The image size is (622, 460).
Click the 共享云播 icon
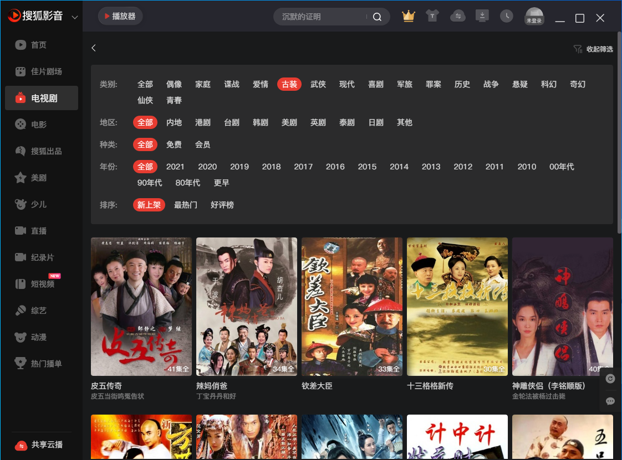pyautogui.click(x=21, y=446)
